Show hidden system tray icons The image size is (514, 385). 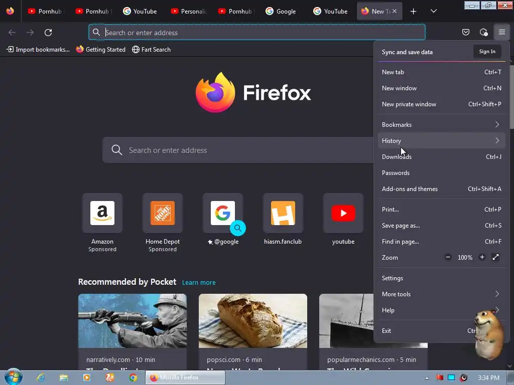[427, 378]
